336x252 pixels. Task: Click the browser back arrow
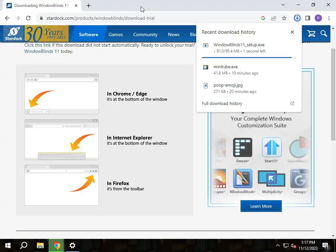click(7, 18)
